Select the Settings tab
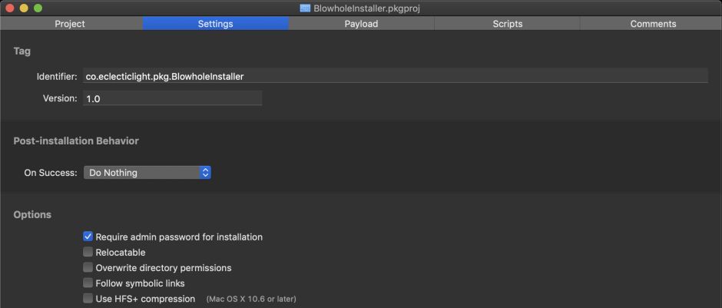The image size is (722, 308). pyautogui.click(x=215, y=24)
